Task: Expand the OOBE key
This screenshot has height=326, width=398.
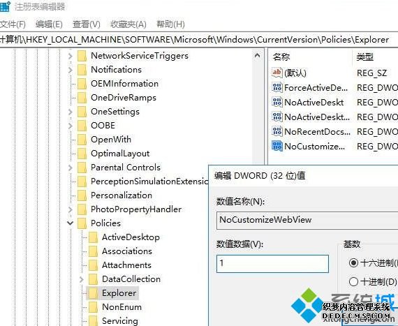Action: coord(71,126)
